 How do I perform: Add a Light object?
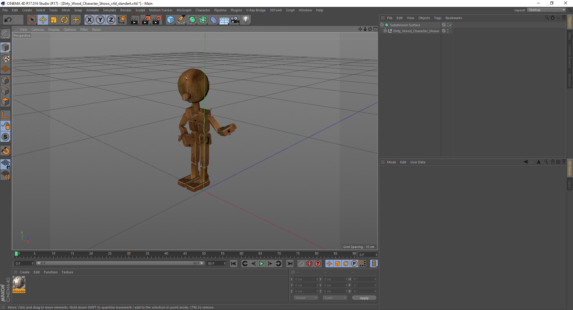coord(246,20)
